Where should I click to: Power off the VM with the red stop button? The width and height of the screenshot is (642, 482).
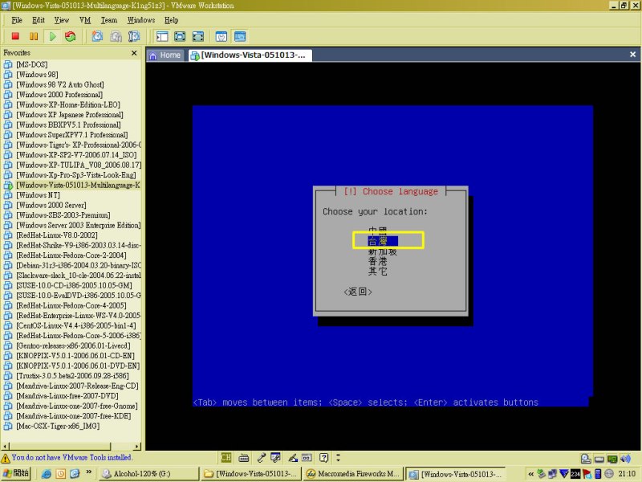click(x=15, y=36)
